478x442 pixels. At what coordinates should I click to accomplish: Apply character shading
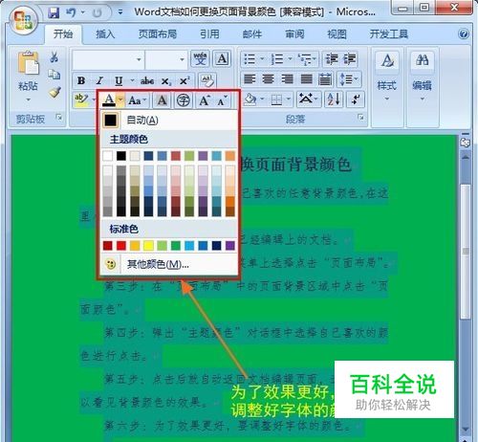[x=162, y=100]
